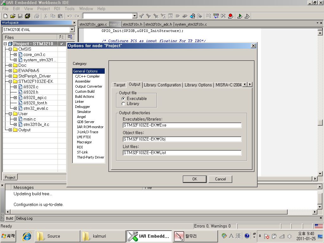The width and height of the screenshot is (324, 243).
Task: Click the Save toolbar icon
Action: click(20, 16)
